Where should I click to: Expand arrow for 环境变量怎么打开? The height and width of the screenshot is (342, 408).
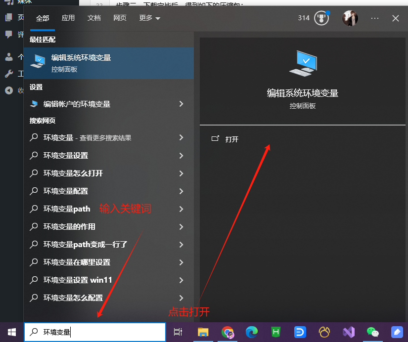click(x=181, y=173)
